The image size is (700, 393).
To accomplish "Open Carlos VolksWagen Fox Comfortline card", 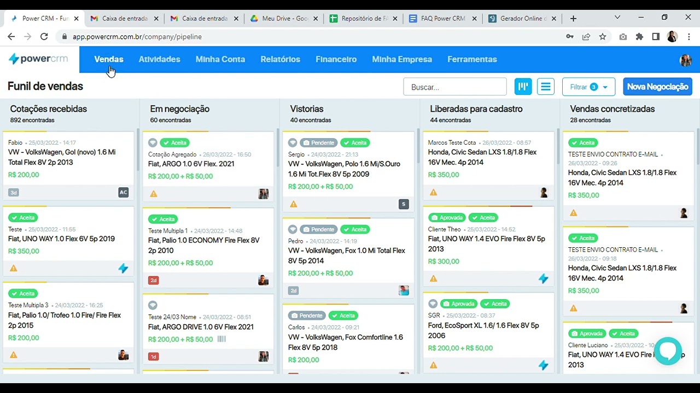I will coord(348,338).
